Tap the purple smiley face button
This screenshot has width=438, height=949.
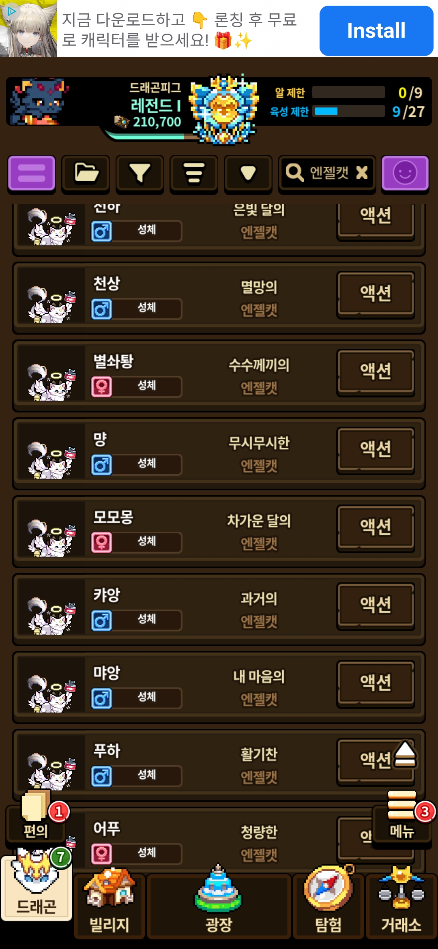(x=405, y=173)
